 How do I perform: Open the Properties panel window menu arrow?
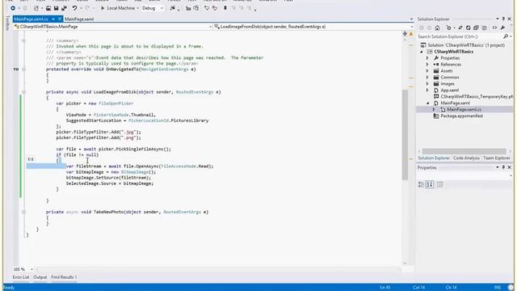(x=498, y=167)
